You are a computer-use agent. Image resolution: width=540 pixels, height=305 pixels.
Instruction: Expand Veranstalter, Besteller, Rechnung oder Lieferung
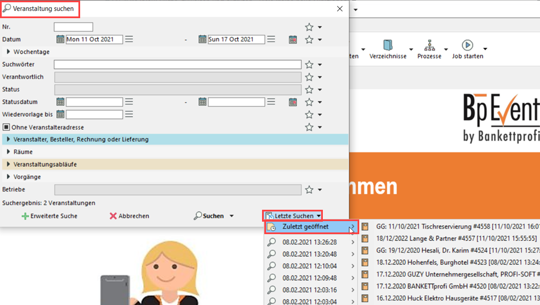(9, 139)
